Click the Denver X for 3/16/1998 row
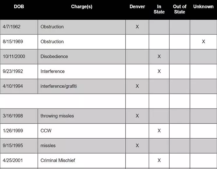217x169 pixels. [137, 116]
